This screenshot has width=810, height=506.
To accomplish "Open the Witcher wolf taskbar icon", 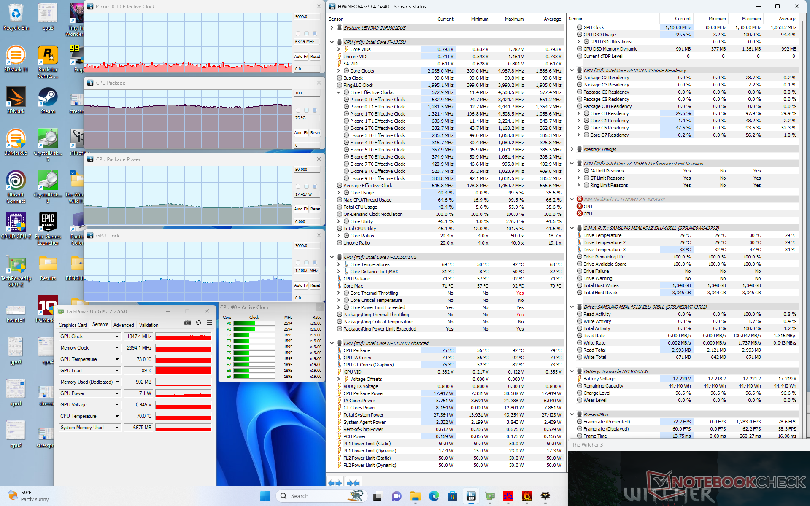I will [545, 496].
